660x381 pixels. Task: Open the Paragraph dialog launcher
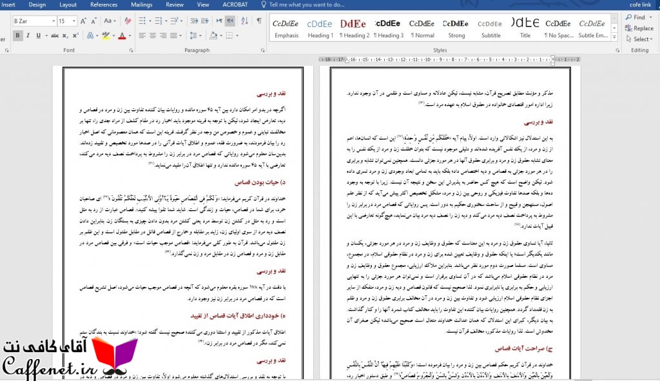click(263, 50)
